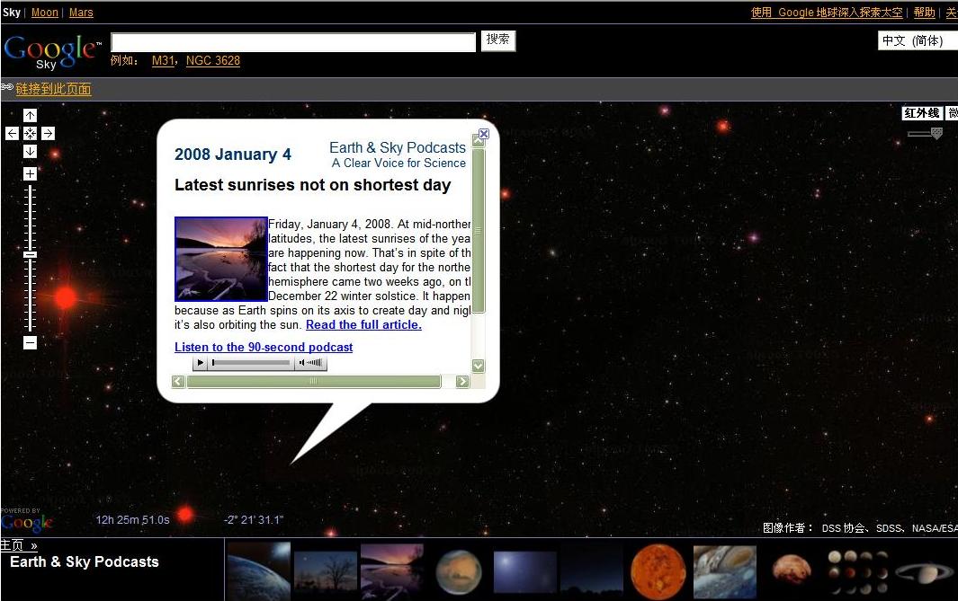Try the M31 example link
This screenshot has width=958, height=601.
coord(163,60)
